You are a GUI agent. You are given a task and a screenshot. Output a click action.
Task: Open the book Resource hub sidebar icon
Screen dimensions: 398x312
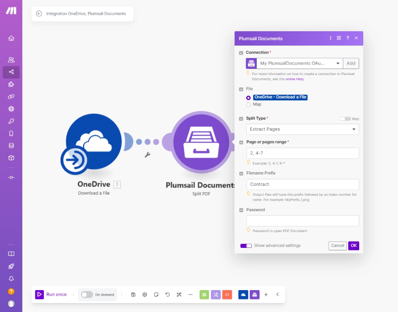point(11,254)
